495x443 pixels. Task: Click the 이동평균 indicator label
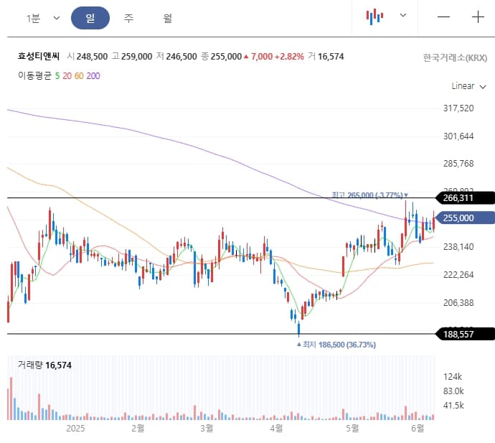[34, 76]
